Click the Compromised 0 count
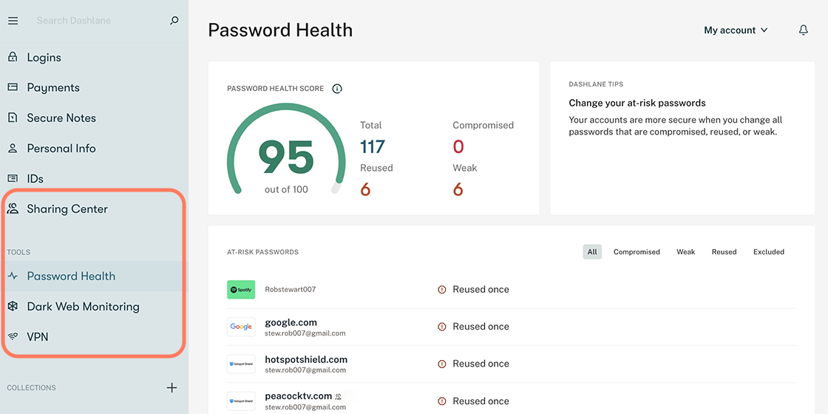The width and height of the screenshot is (828, 414). coord(458,146)
